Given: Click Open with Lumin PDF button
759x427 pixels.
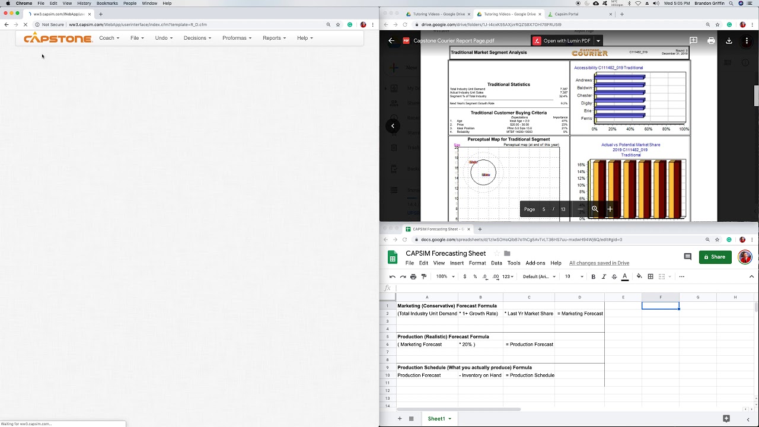Looking at the screenshot, I should tap(562, 40).
